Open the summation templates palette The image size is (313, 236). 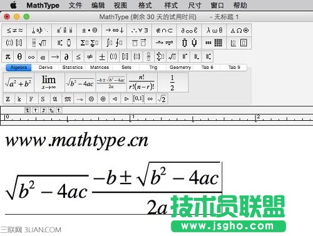tap(90, 43)
